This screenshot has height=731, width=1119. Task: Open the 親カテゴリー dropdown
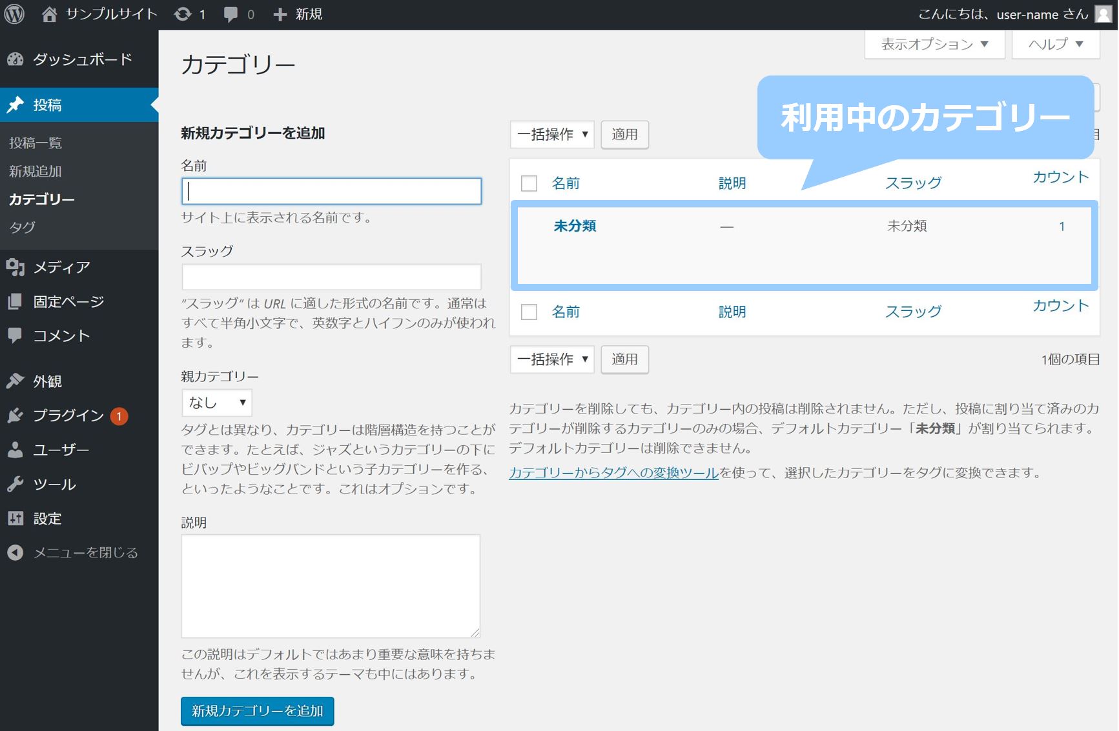[217, 403]
